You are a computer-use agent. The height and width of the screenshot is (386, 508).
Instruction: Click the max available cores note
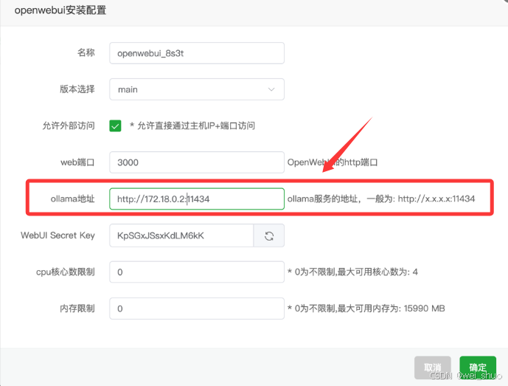[353, 272]
